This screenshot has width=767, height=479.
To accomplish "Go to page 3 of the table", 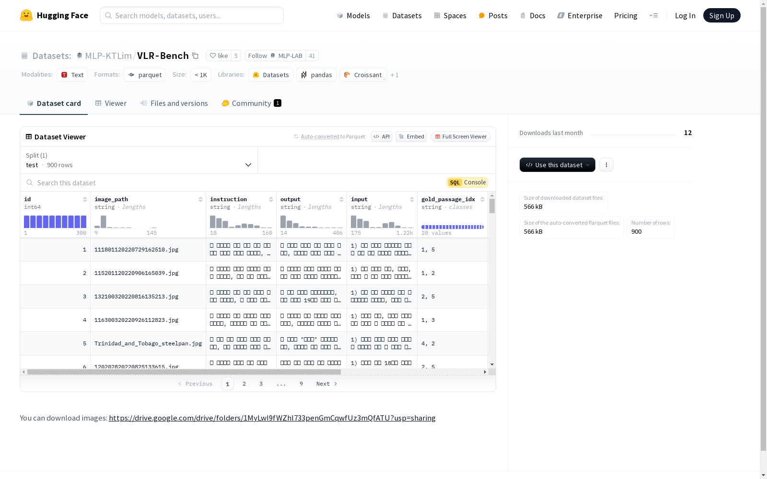I will click(261, 384).
